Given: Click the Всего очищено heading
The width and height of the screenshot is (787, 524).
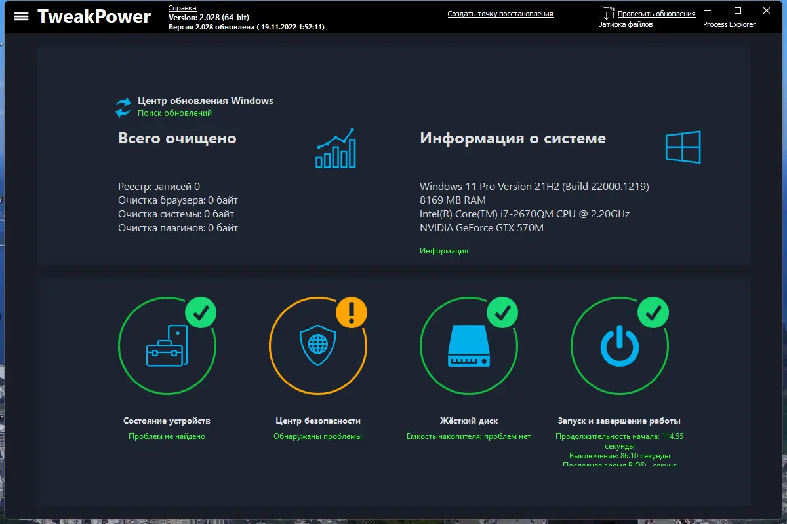Looking at the screenshot, I should tap(177, 139).
